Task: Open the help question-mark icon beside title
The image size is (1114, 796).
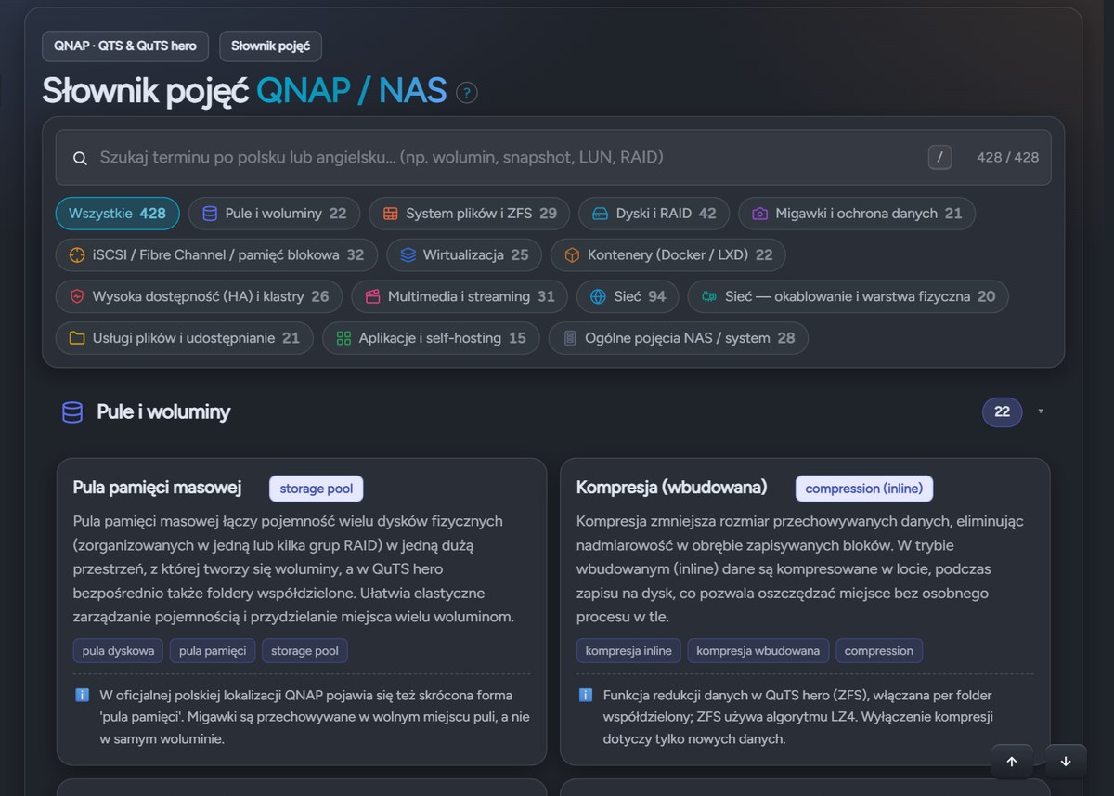Action: pyautogui.click(x=467, y=93)
